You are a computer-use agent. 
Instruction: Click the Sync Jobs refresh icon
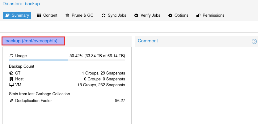coord(104,15)
